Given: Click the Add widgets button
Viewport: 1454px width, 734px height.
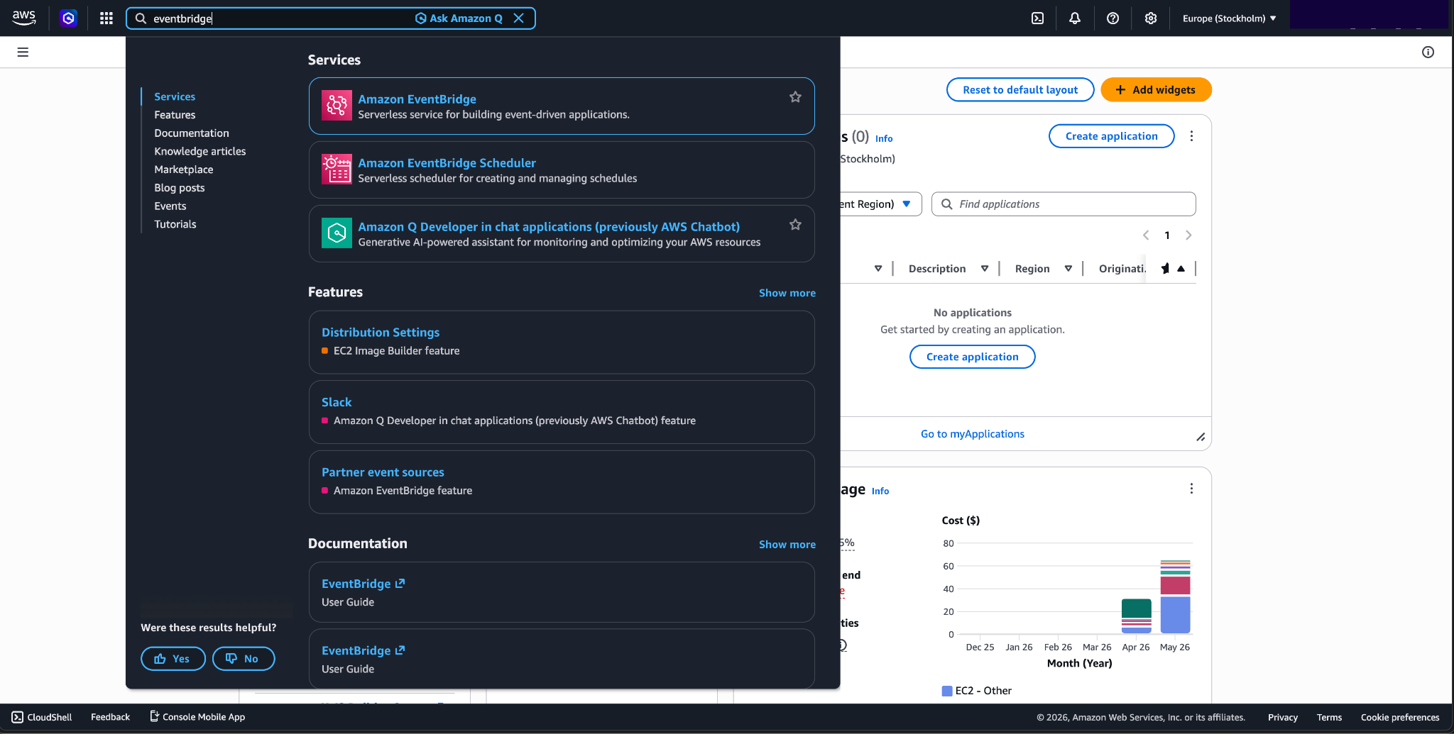Looking at the screenshot, I should [x=1156, y=90].
